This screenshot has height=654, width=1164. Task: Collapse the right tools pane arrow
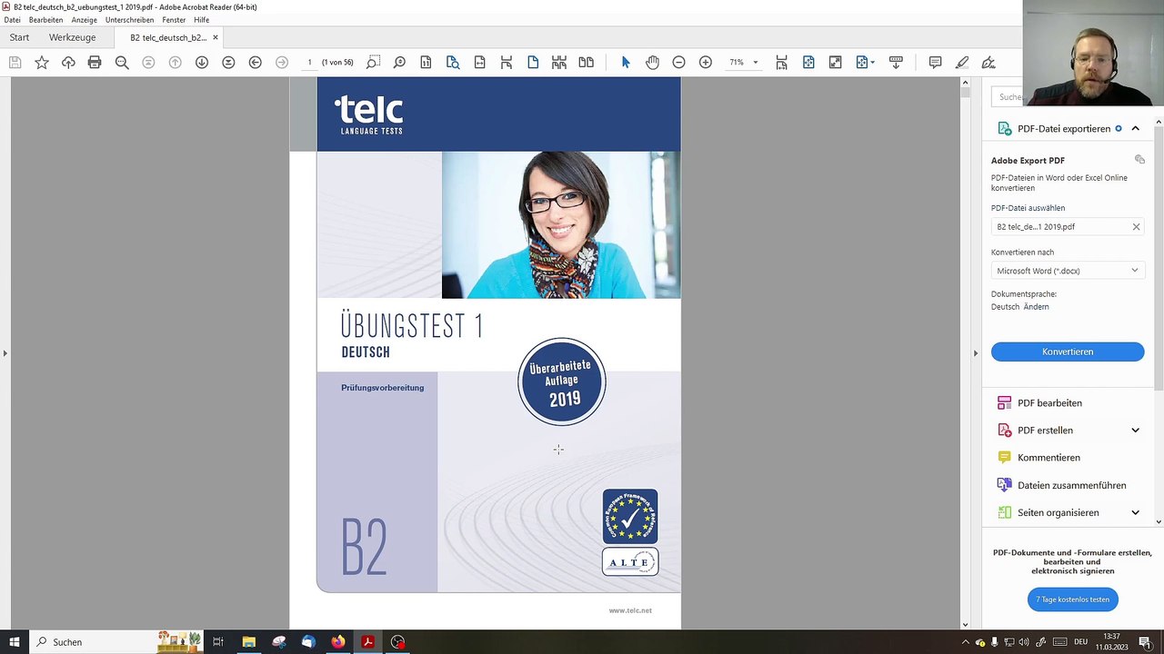coord(975,352)
